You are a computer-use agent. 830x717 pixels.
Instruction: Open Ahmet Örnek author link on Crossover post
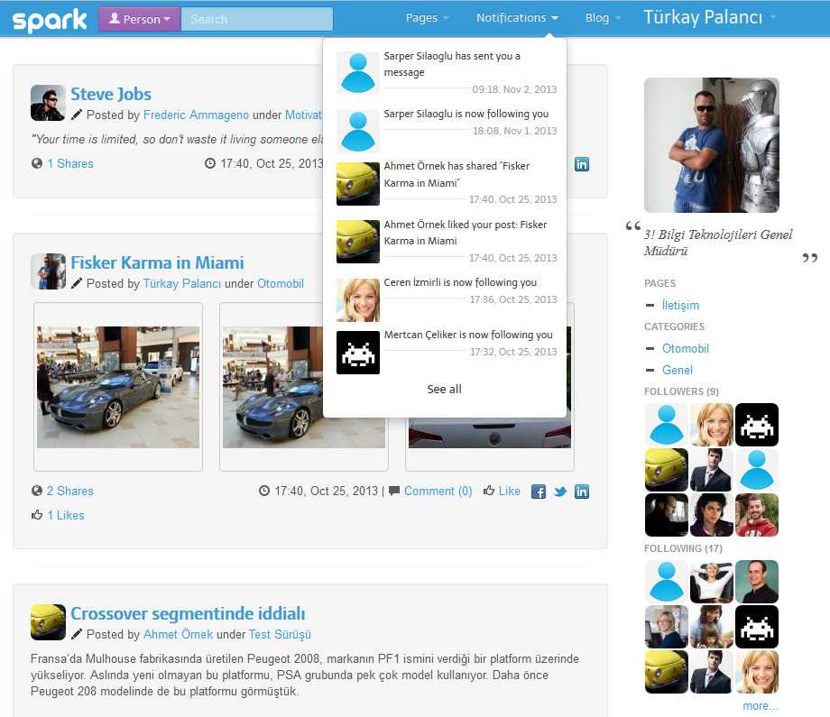[178, 634]
